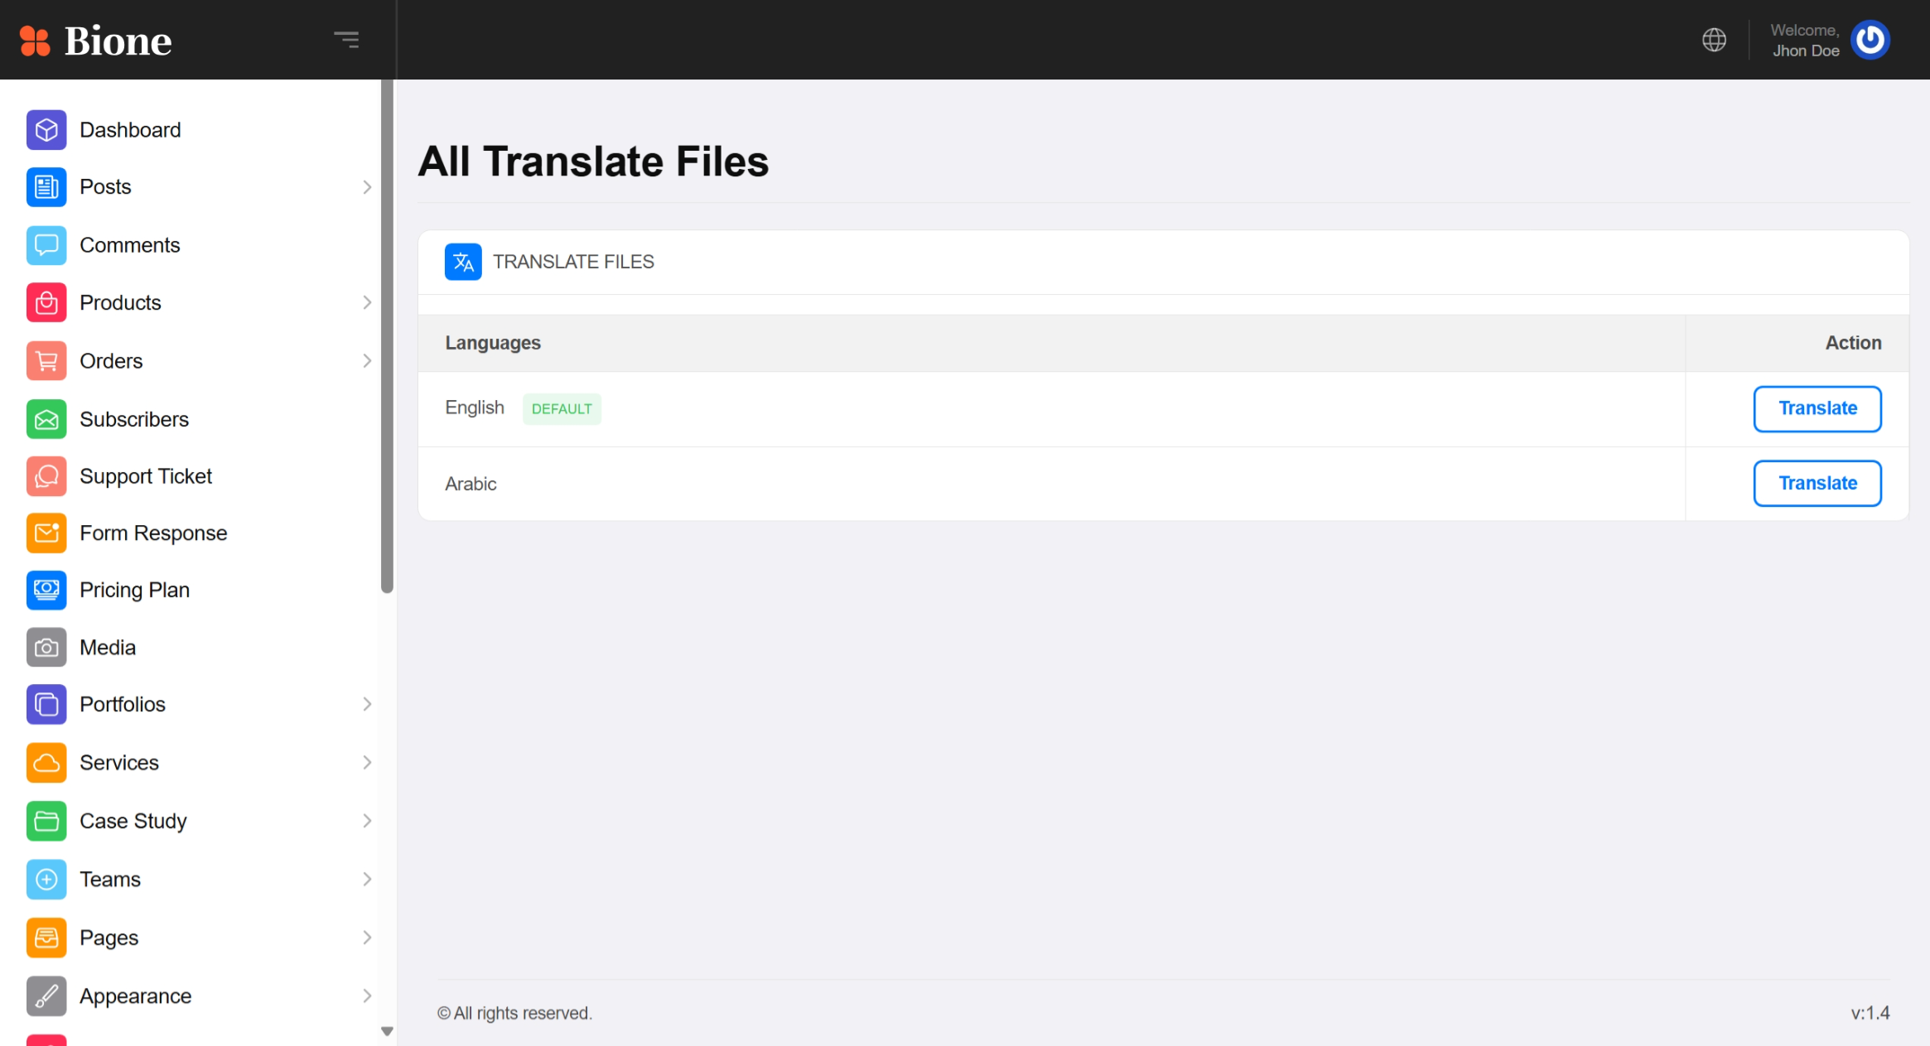Expand the Portfolios submenu chevron
Screen dimensions: 1930x1046
click(367, 704)
